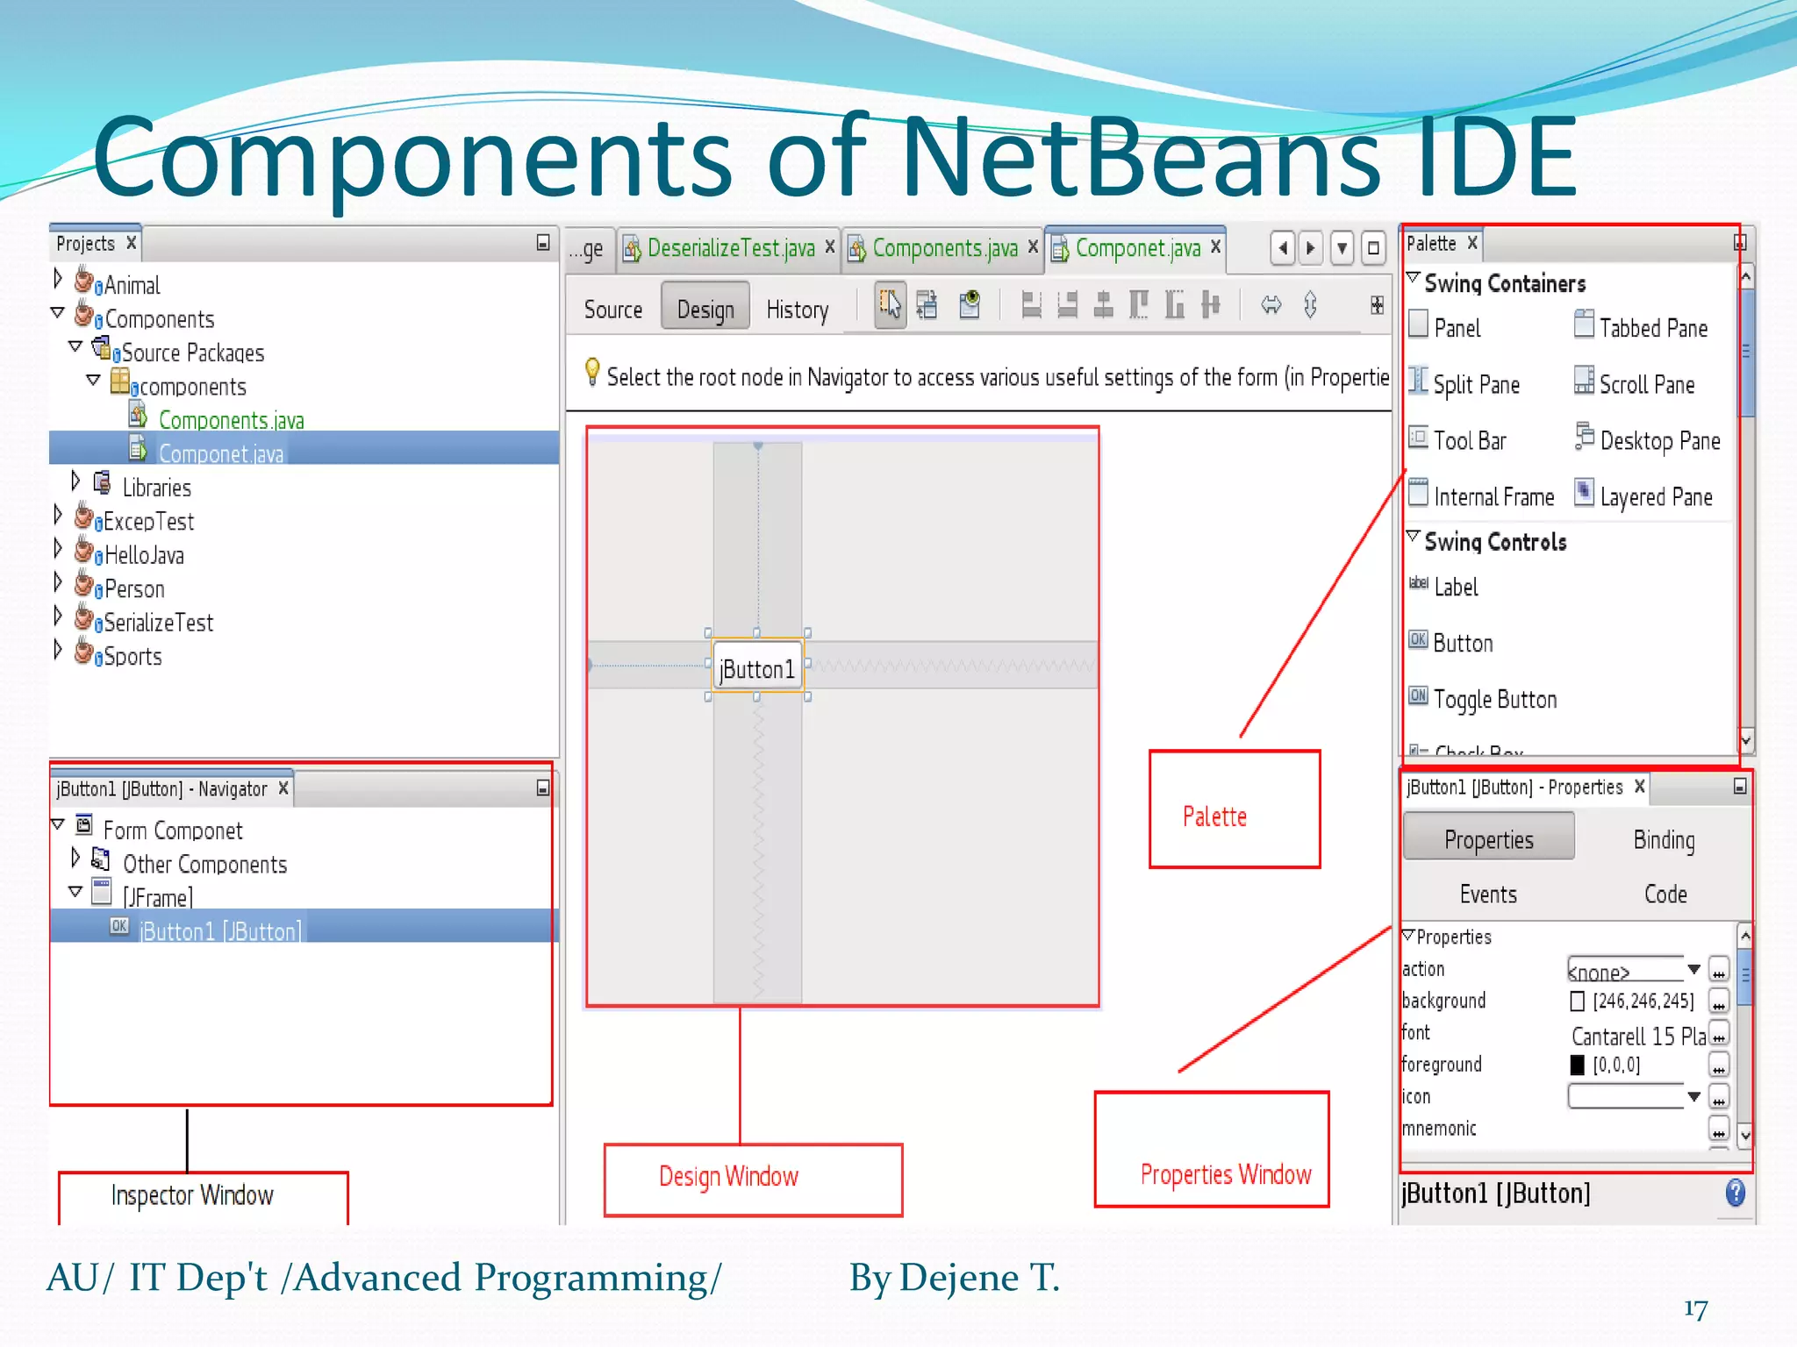Pick the Layered Pane component

point(1643,496)
